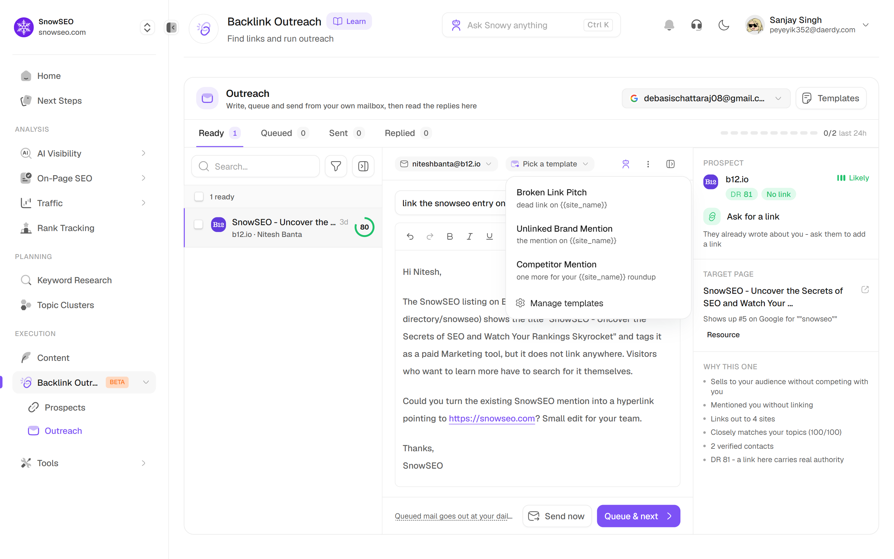Click the queued mail info link

tap(453, 516)
